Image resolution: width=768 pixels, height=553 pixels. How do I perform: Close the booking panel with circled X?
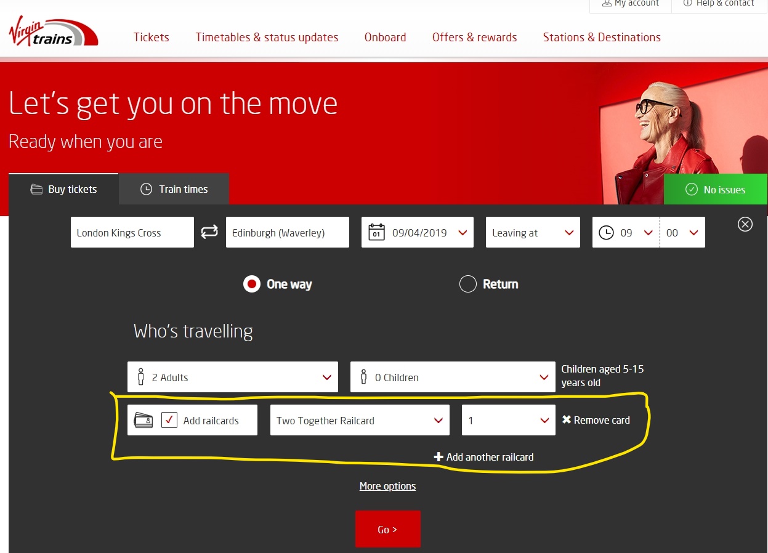745,224
